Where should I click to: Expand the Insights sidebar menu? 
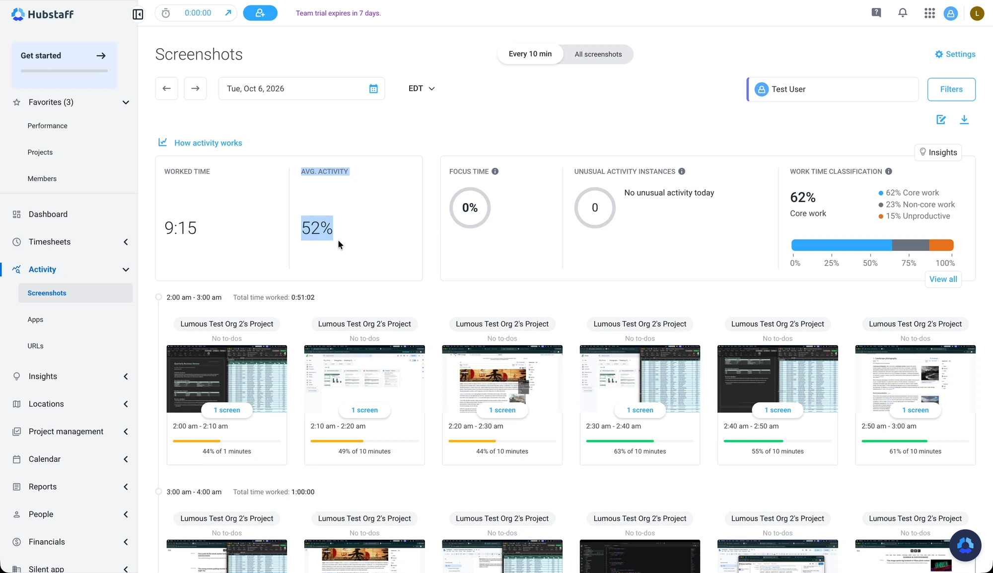pos(126,376)
